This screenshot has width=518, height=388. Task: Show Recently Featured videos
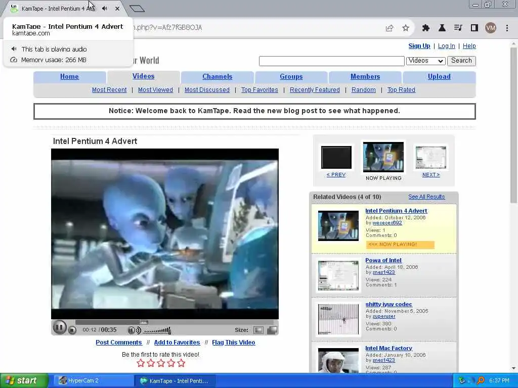pyautogui.click(x=315, y=90)
